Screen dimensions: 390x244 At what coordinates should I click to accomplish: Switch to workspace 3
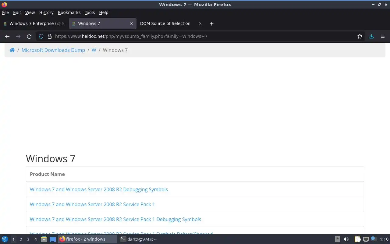point(28,239)
